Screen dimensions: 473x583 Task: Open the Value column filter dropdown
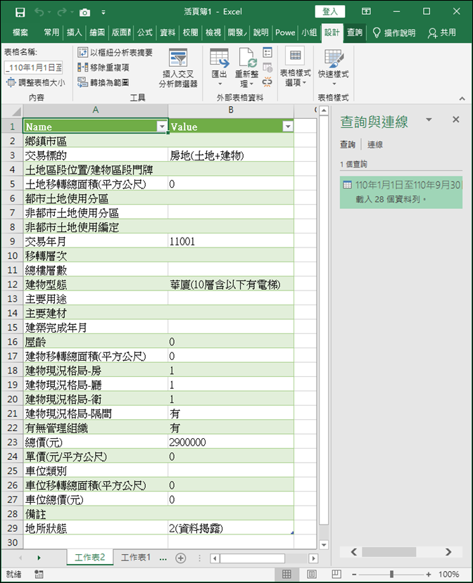point(288,127)
